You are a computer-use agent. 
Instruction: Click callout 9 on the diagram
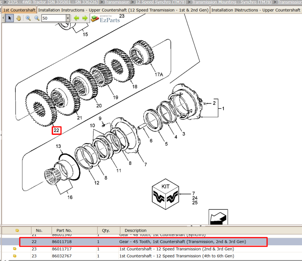100,118
